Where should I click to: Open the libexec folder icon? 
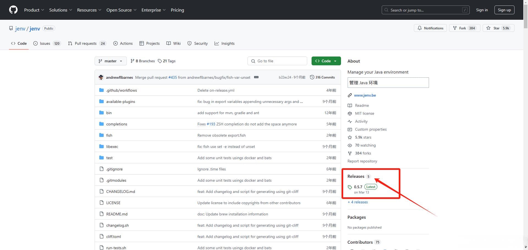tap(101, 147)
